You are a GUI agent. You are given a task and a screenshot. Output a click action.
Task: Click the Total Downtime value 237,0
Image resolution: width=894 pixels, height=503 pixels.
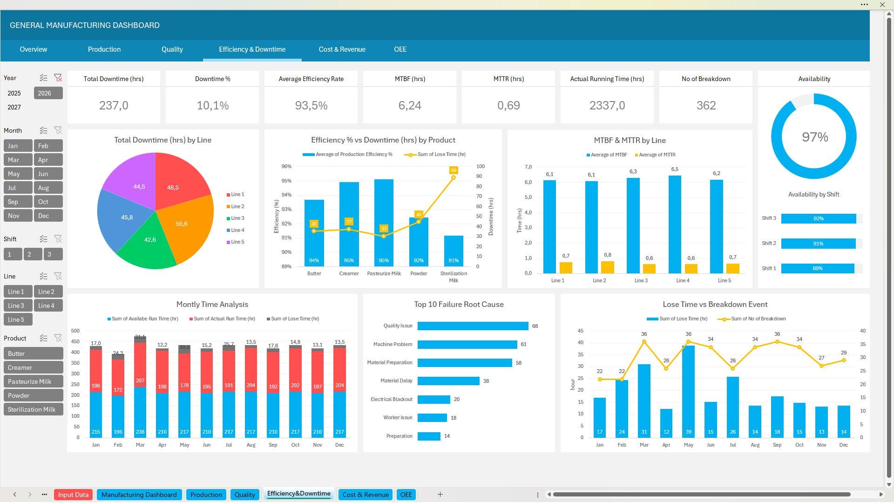pos(114,106)
